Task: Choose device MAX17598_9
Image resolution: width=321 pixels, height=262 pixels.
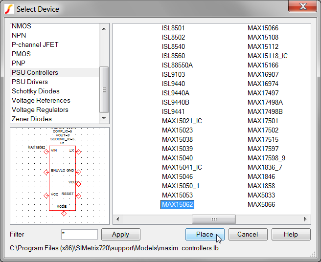Action: coord(266,158)
